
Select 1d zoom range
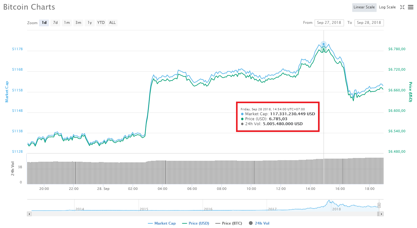44,23
